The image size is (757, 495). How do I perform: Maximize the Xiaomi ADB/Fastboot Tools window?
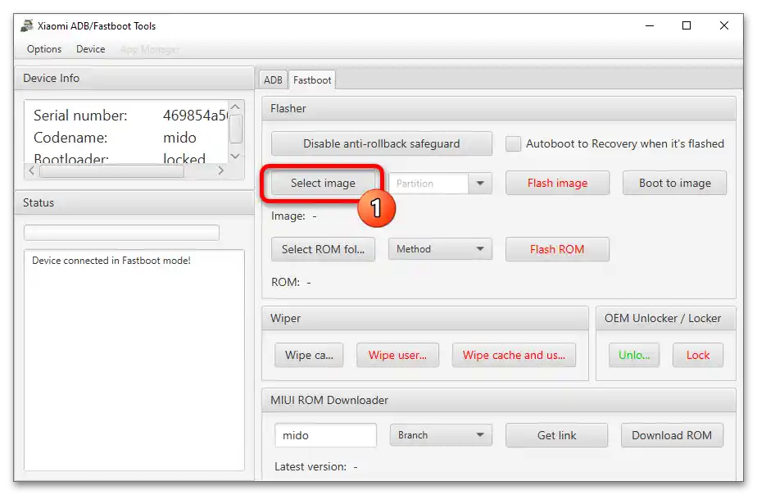[x=687, y=25]
